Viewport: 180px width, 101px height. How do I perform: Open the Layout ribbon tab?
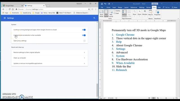tap(126, 8)
